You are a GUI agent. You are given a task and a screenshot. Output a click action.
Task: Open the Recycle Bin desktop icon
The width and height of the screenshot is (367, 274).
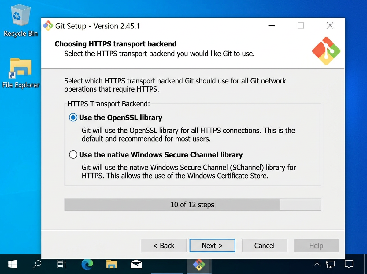click(x=20, y=21)
